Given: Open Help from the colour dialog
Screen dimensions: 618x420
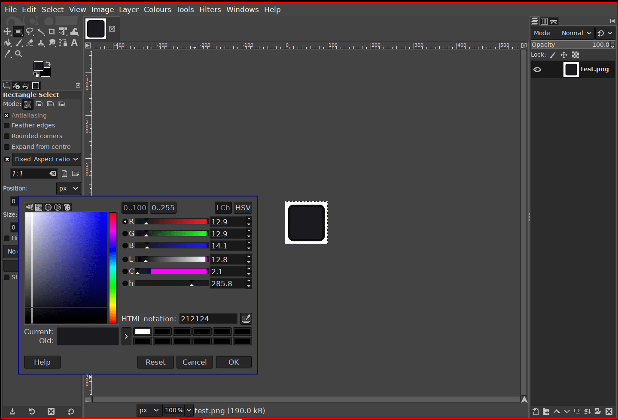Looking at the screenshot, I should tap(42, 362).
